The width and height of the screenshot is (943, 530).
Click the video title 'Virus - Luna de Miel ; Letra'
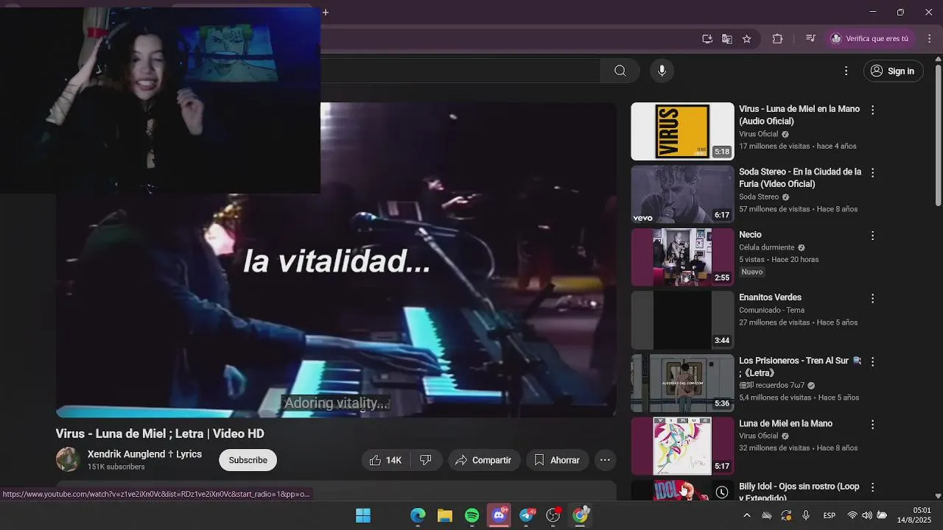tap(160, 434)
